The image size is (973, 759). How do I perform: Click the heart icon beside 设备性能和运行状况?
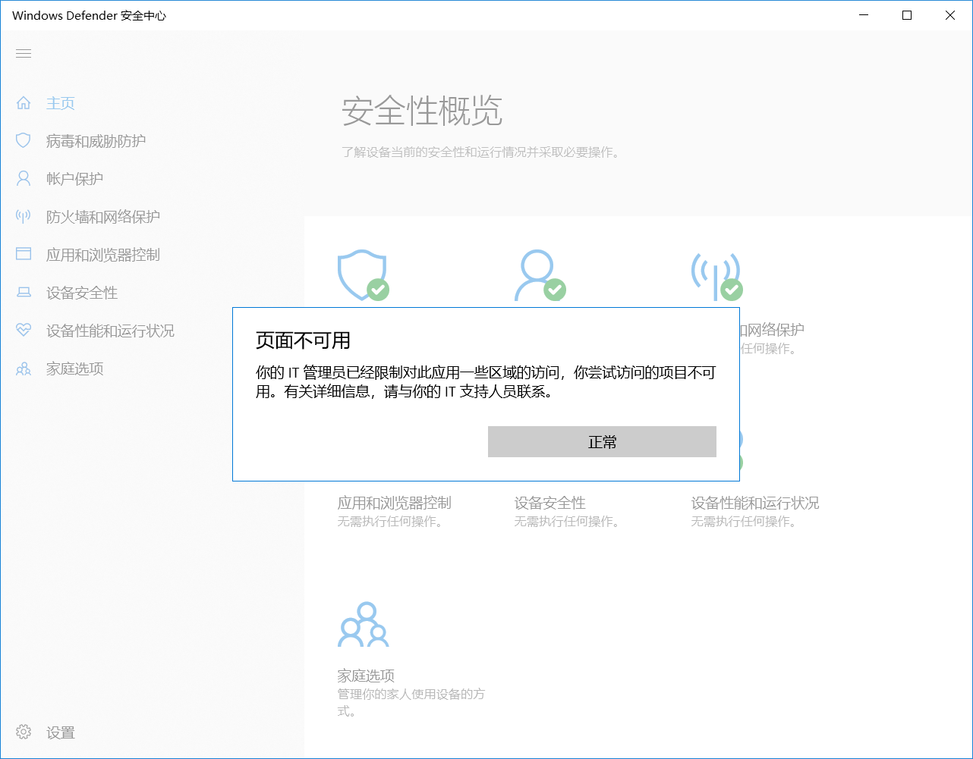coord(24,330)
